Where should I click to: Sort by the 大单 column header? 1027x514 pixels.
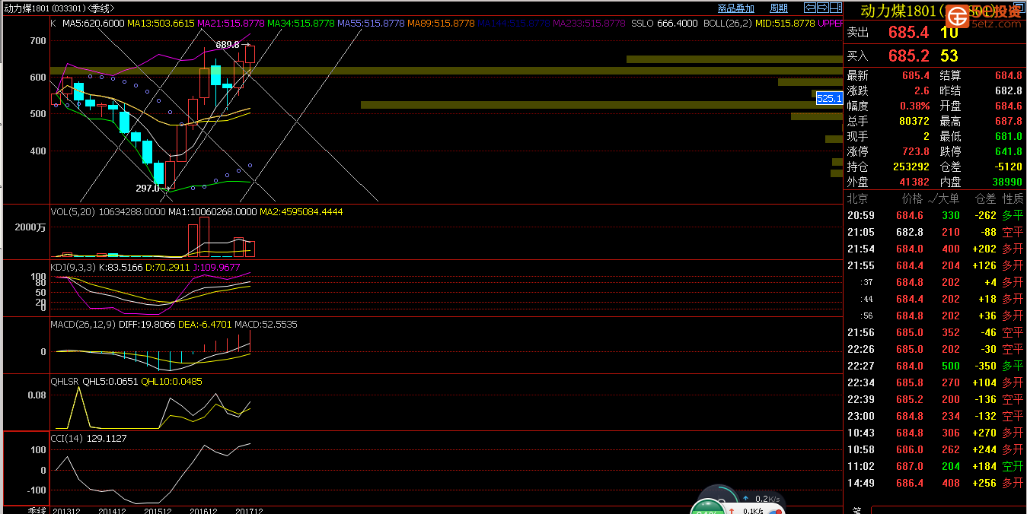click(949, 199)
